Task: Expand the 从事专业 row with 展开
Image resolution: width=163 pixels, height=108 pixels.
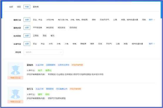Action: 152,44
